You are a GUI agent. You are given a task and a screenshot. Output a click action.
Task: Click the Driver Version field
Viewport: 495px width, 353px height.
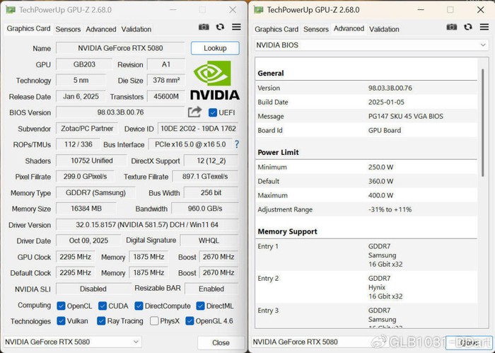[147, 224]
